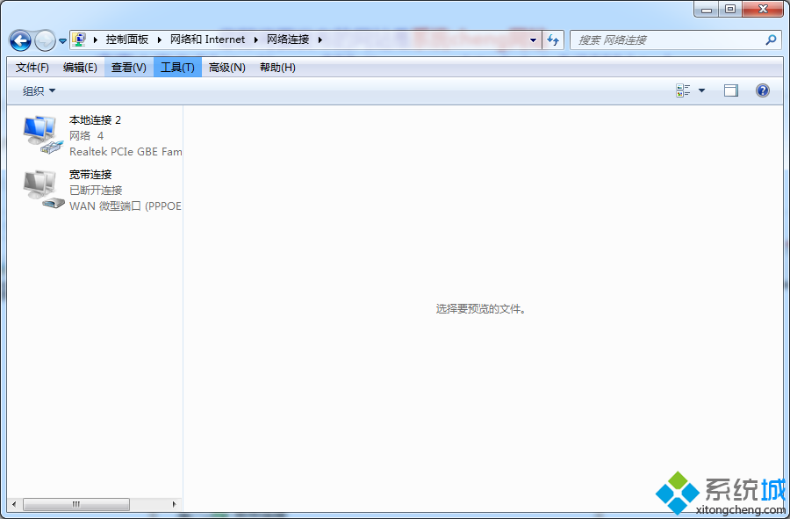790x519 pixels.
Task: Open the view options dropdown arrow
Action: click(701, 90)
